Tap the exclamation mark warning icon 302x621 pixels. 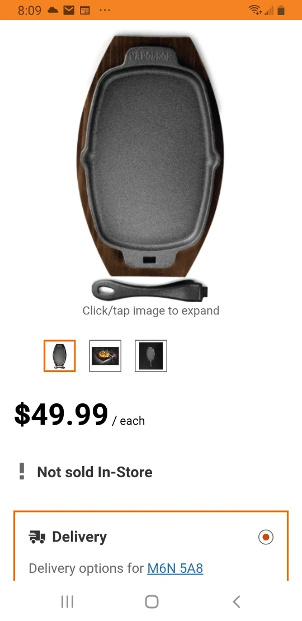[22, 471]
